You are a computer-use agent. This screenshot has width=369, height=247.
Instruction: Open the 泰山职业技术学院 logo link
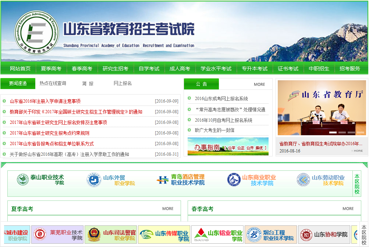coord(40,180)
